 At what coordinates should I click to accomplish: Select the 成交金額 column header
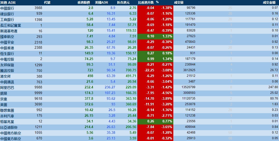270,3
